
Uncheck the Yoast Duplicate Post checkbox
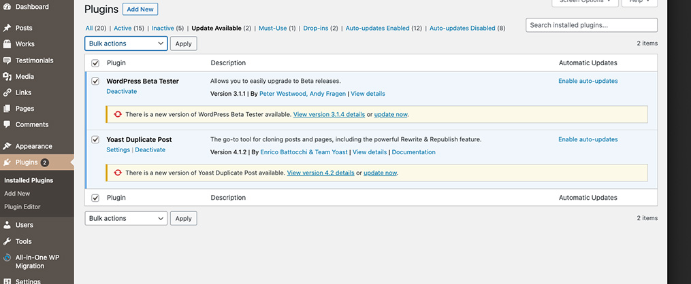pos(95,140)
